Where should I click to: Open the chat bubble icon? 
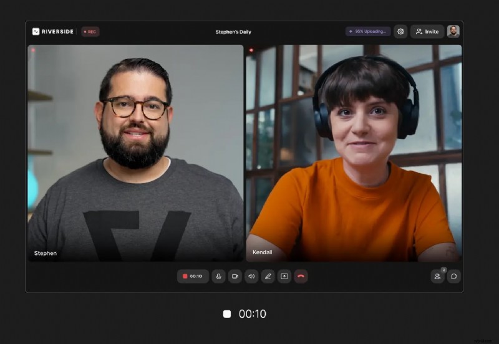[454, 276]
